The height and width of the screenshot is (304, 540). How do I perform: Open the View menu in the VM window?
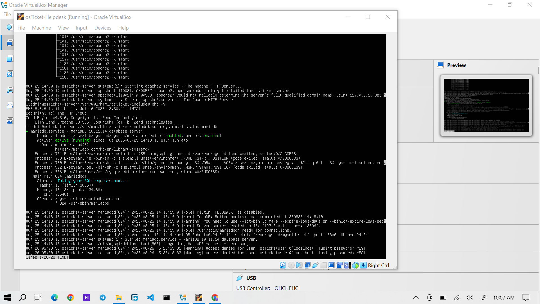pyautogui.click(x=63, y=28)
